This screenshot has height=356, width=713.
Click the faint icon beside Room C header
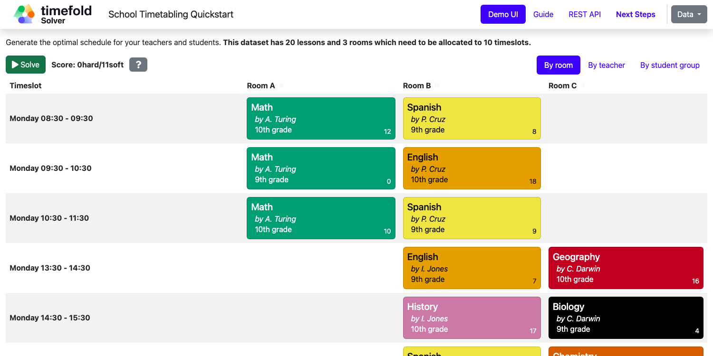click(x=583, y=85)
